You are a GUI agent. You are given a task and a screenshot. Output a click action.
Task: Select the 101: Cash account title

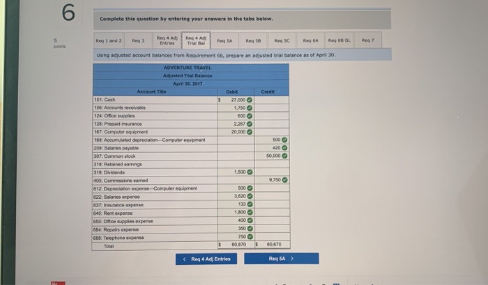pos(105,99)
